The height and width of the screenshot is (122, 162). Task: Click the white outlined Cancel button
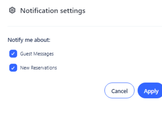pos(119,90)
